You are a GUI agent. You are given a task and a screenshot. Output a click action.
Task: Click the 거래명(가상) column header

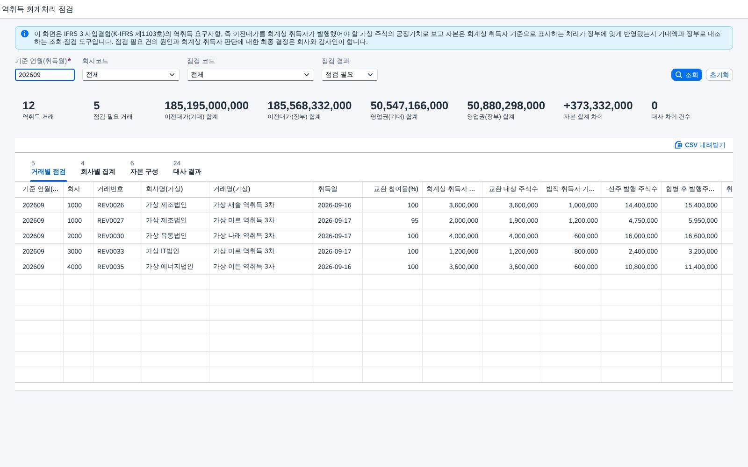261,189
